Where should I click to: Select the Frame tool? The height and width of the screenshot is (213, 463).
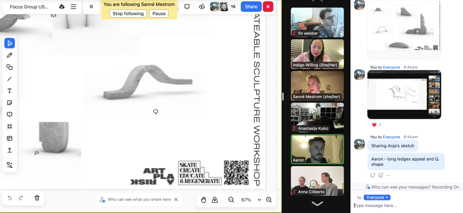coord(9,127)
